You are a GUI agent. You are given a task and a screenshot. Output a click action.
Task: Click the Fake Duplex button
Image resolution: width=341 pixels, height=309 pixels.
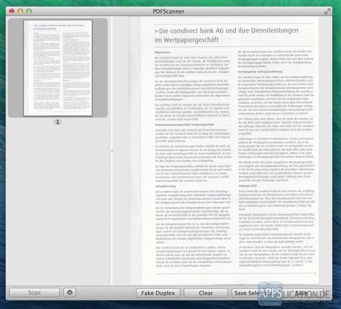(x=158, y=293)
